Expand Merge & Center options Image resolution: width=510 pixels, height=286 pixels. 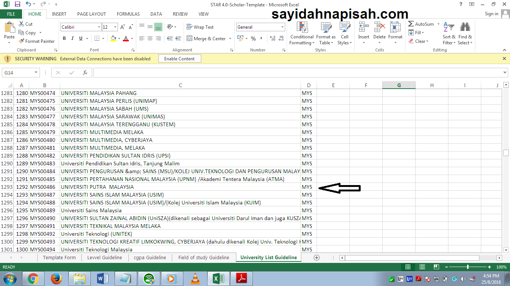230,39
